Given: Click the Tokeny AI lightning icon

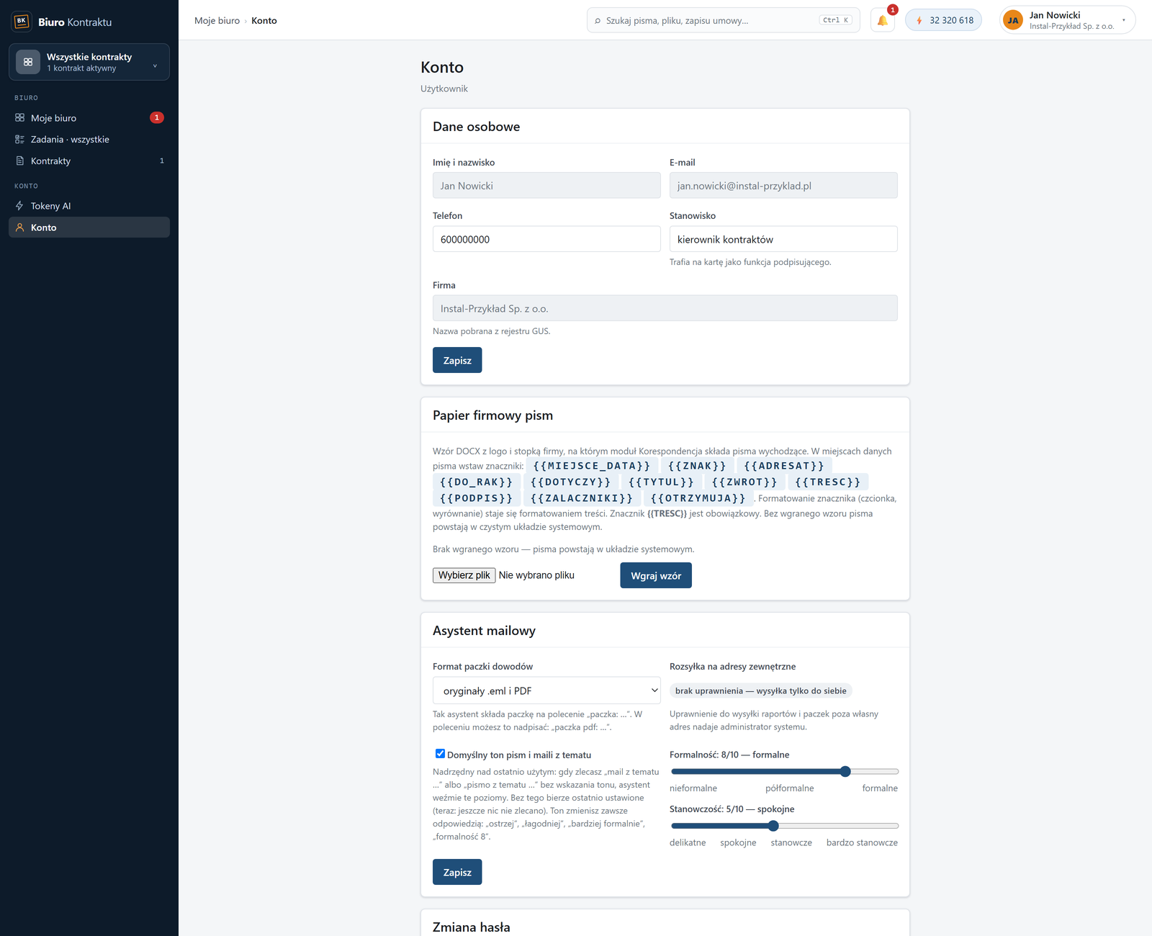Looking at the screenshot, I should tap(20, 206).
